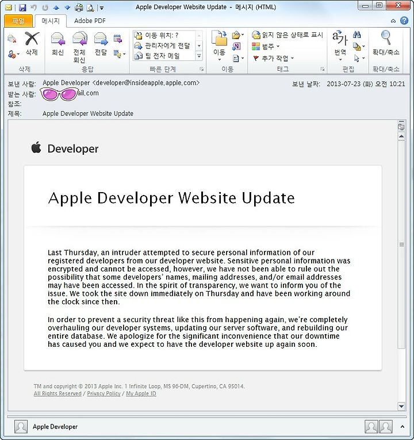Open the Privacy Policy link

(x=103, y=393)
